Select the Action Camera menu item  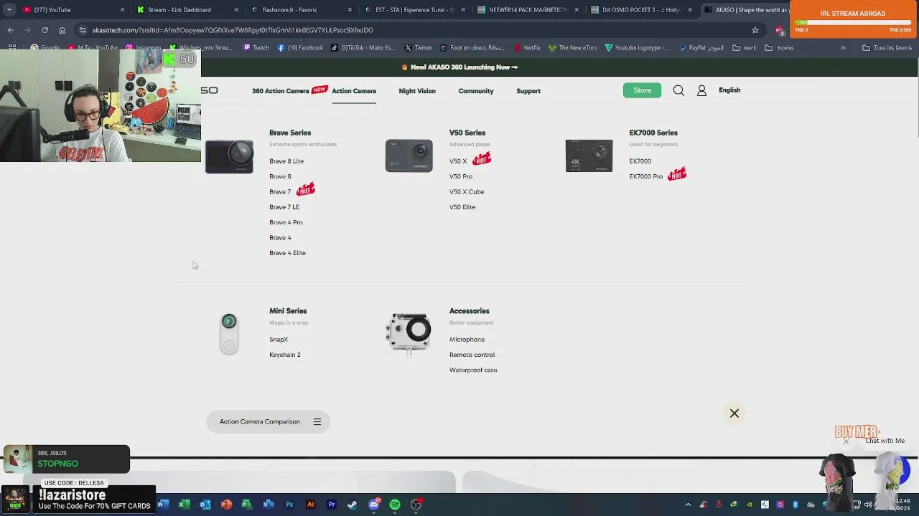(354, 91)
